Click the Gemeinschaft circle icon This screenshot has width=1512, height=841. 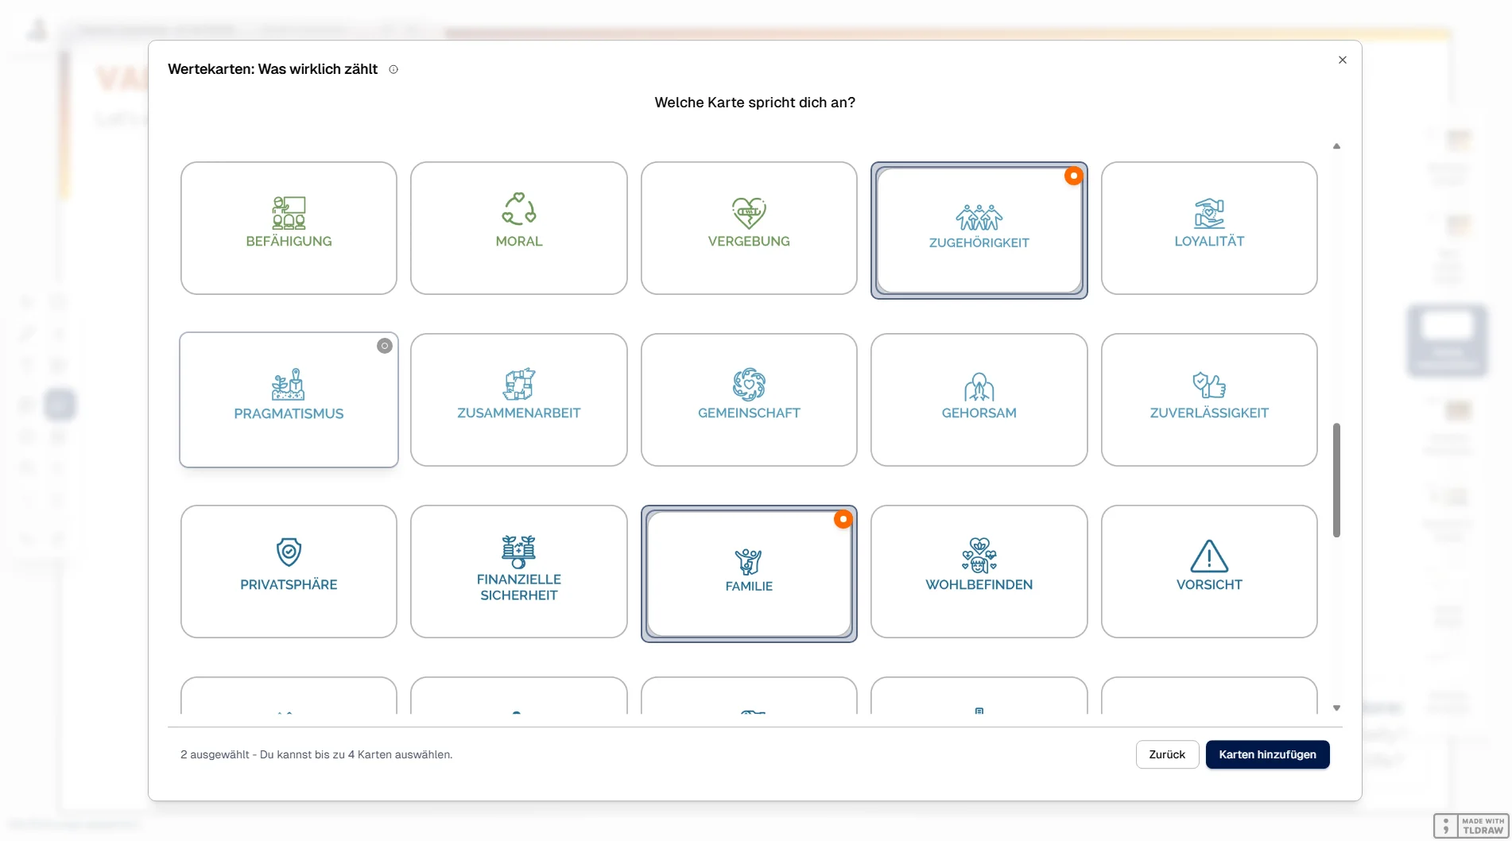coord(749,385)
